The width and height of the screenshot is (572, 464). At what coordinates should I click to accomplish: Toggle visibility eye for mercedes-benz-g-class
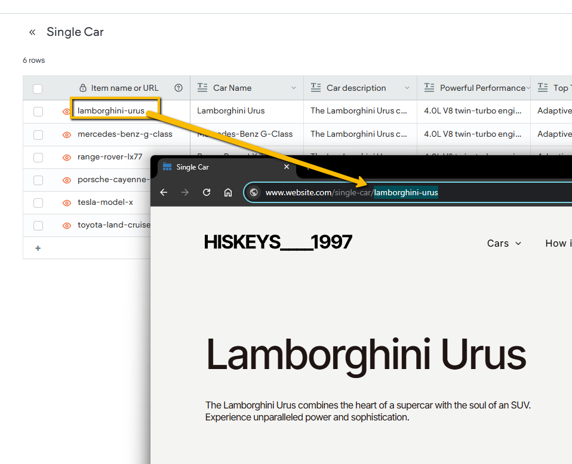67,135
